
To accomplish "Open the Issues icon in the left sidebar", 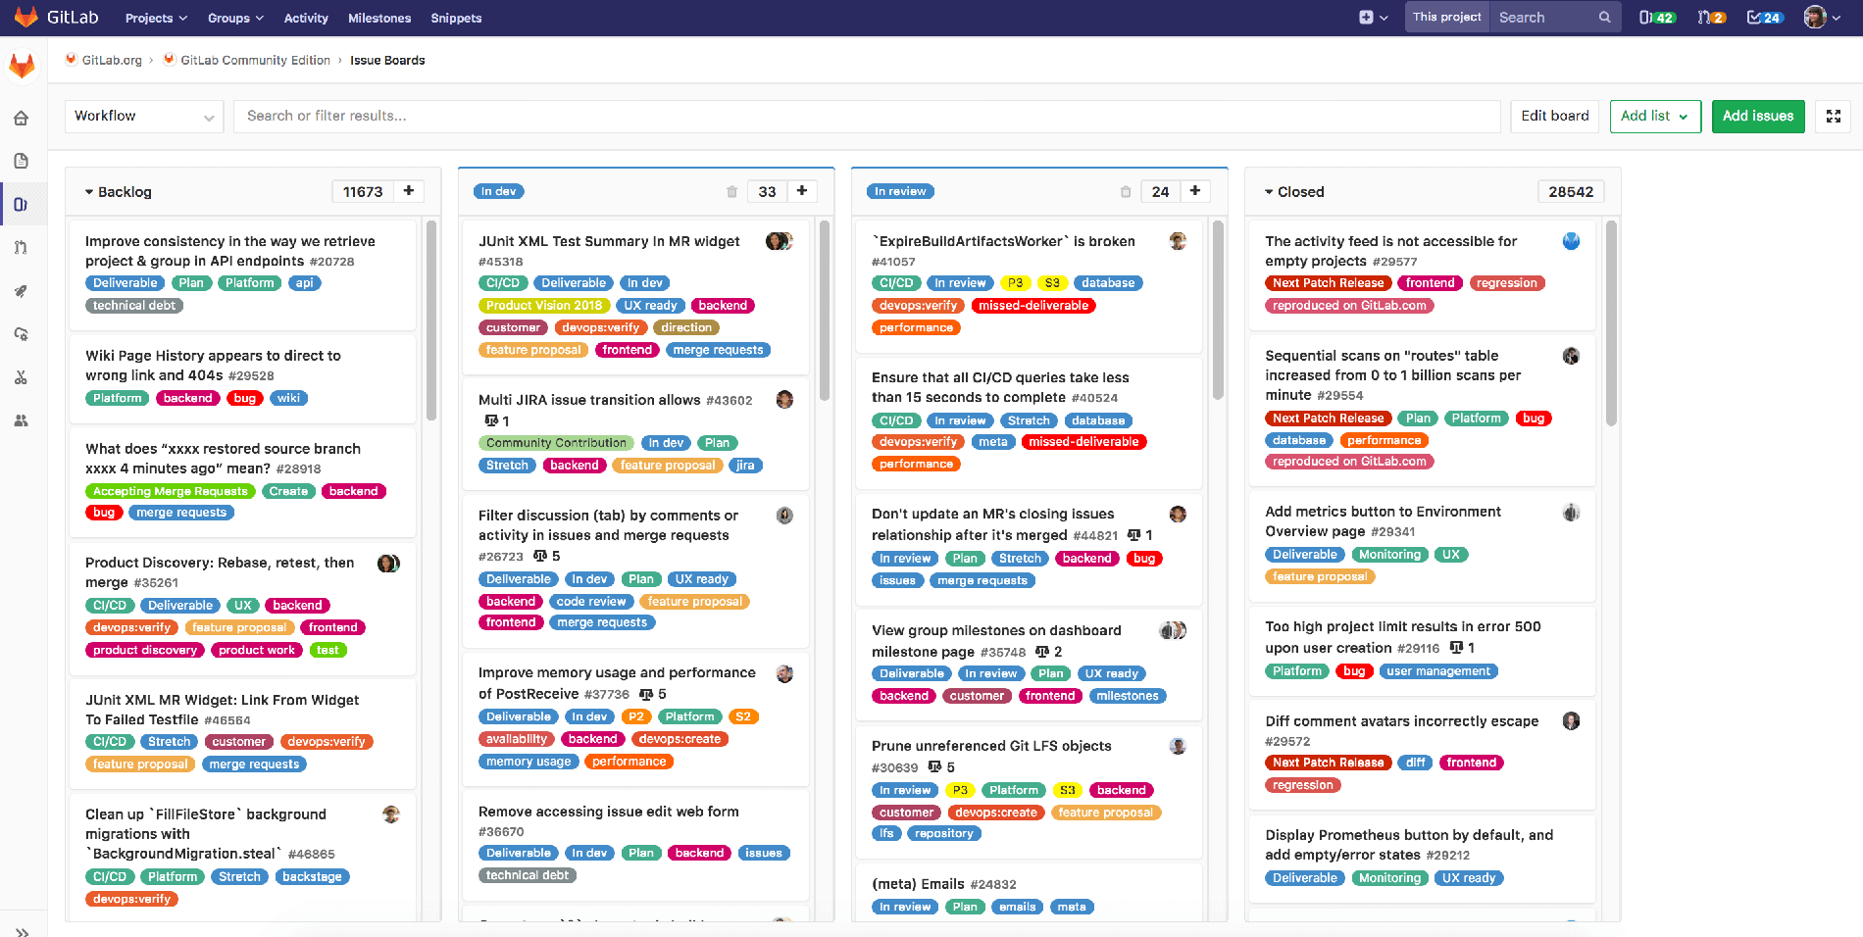I will (22, 204).
